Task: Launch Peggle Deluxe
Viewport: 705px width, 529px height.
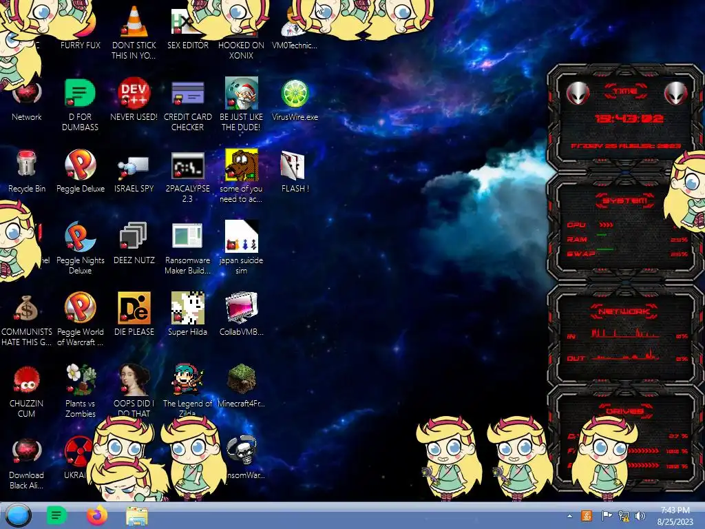Action: tap(81, 171)
